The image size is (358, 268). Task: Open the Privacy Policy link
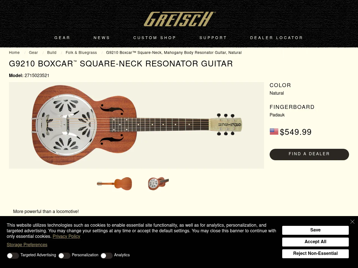pos(66,236)
